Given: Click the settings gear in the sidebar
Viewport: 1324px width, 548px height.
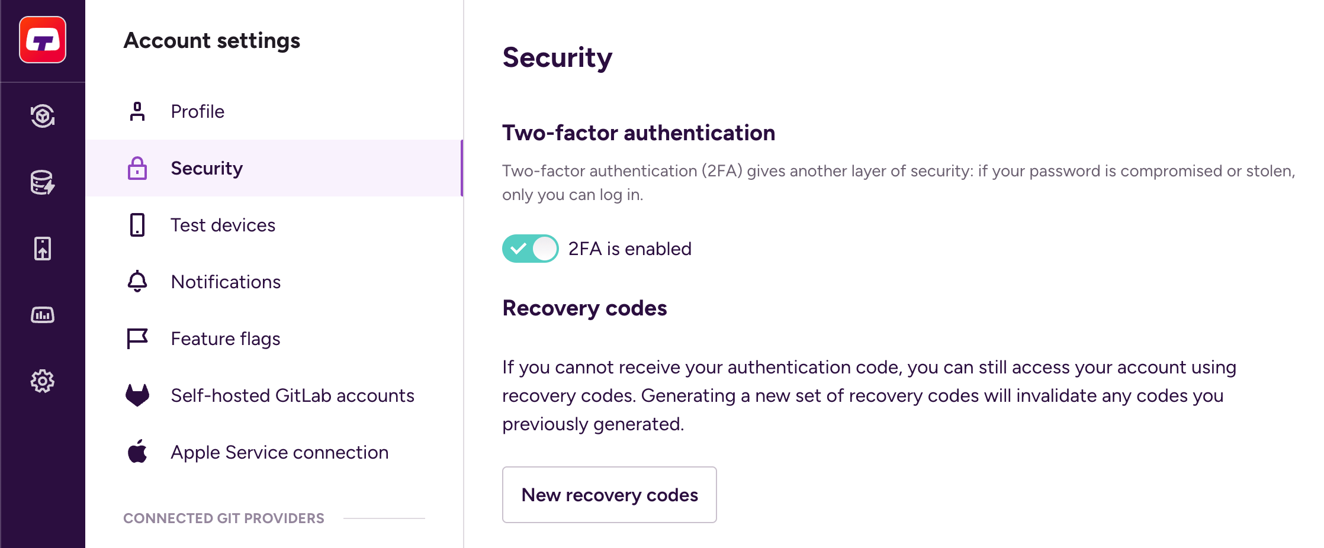Looking at the screenshot, I should pos(42,381).
